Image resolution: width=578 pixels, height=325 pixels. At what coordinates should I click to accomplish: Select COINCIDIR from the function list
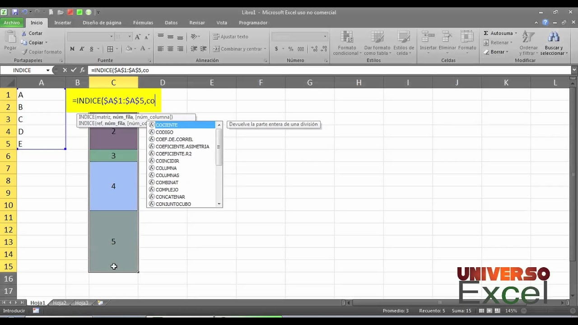click(168, 161)
